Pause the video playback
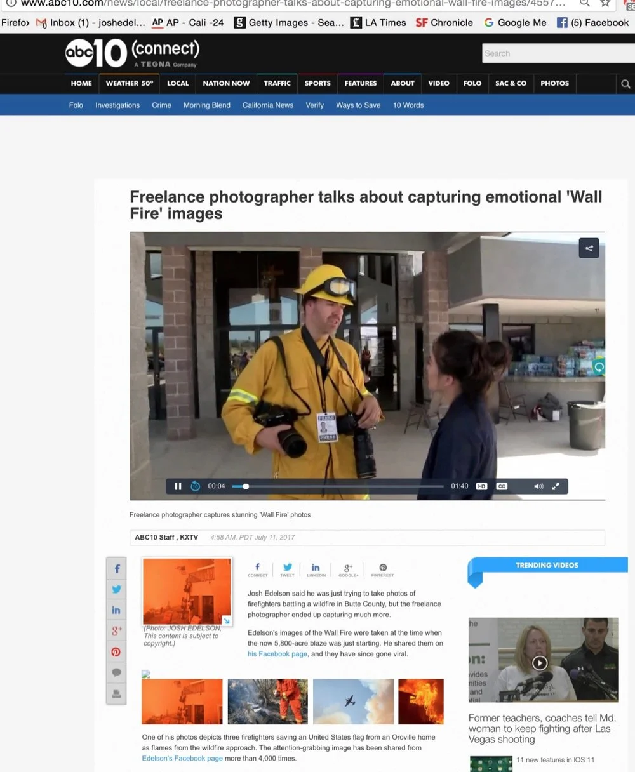The width and height of the screenshot is (635, 772). click(178, 486)
